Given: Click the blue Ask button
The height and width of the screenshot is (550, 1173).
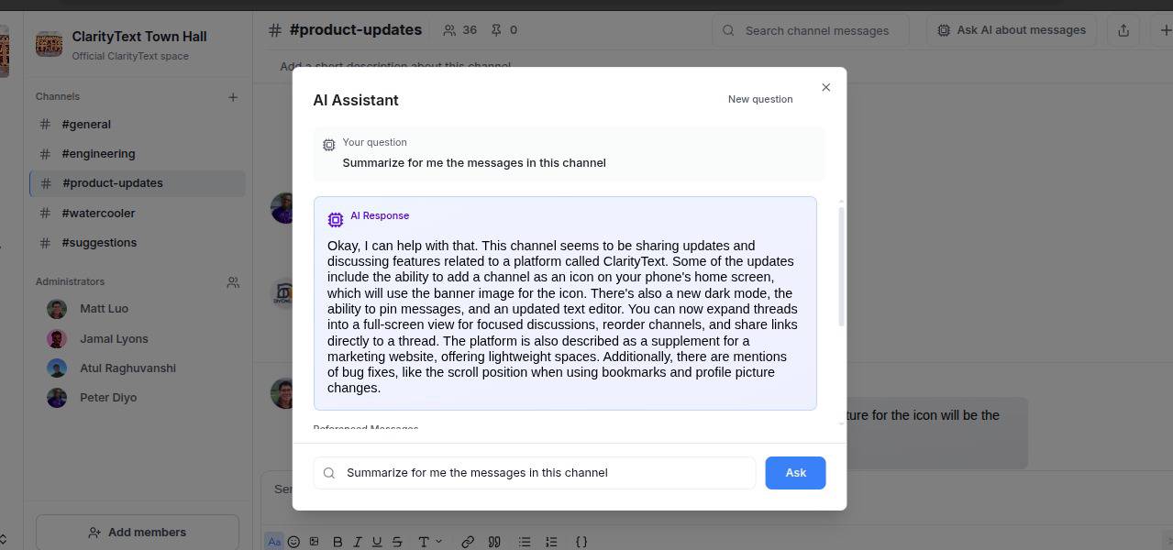Looking at the screenshot, I should [795, 473].
